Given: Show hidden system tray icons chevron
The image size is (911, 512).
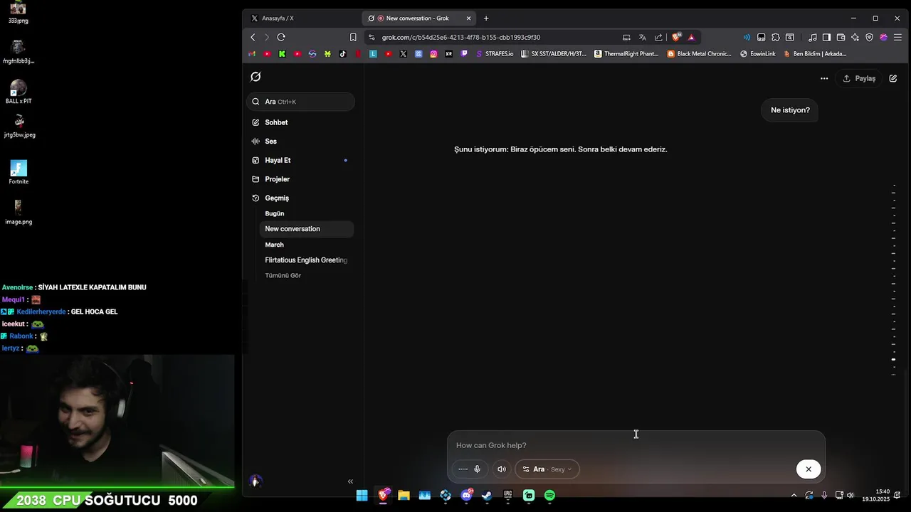Looking at the screenshot, I should point(794,496).
